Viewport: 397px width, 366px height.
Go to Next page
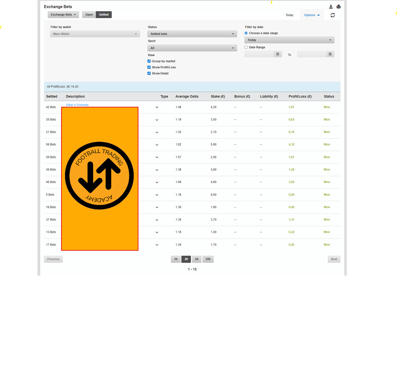coord(334,259)
